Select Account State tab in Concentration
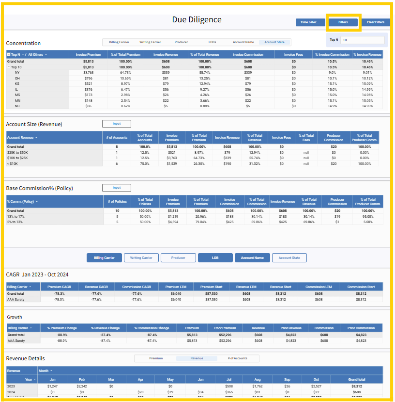 274,42
